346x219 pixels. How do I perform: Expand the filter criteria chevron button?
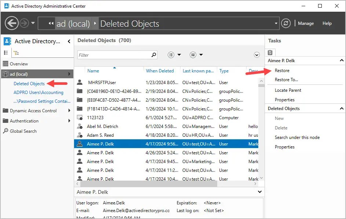click(256, 55)
